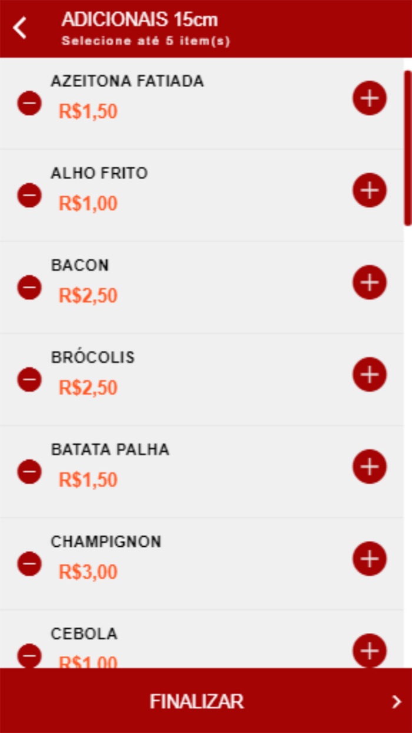Screen dimensions: 412x733
Task: Add BATATA PALHA with the plus button
Action: coord(369,465)
